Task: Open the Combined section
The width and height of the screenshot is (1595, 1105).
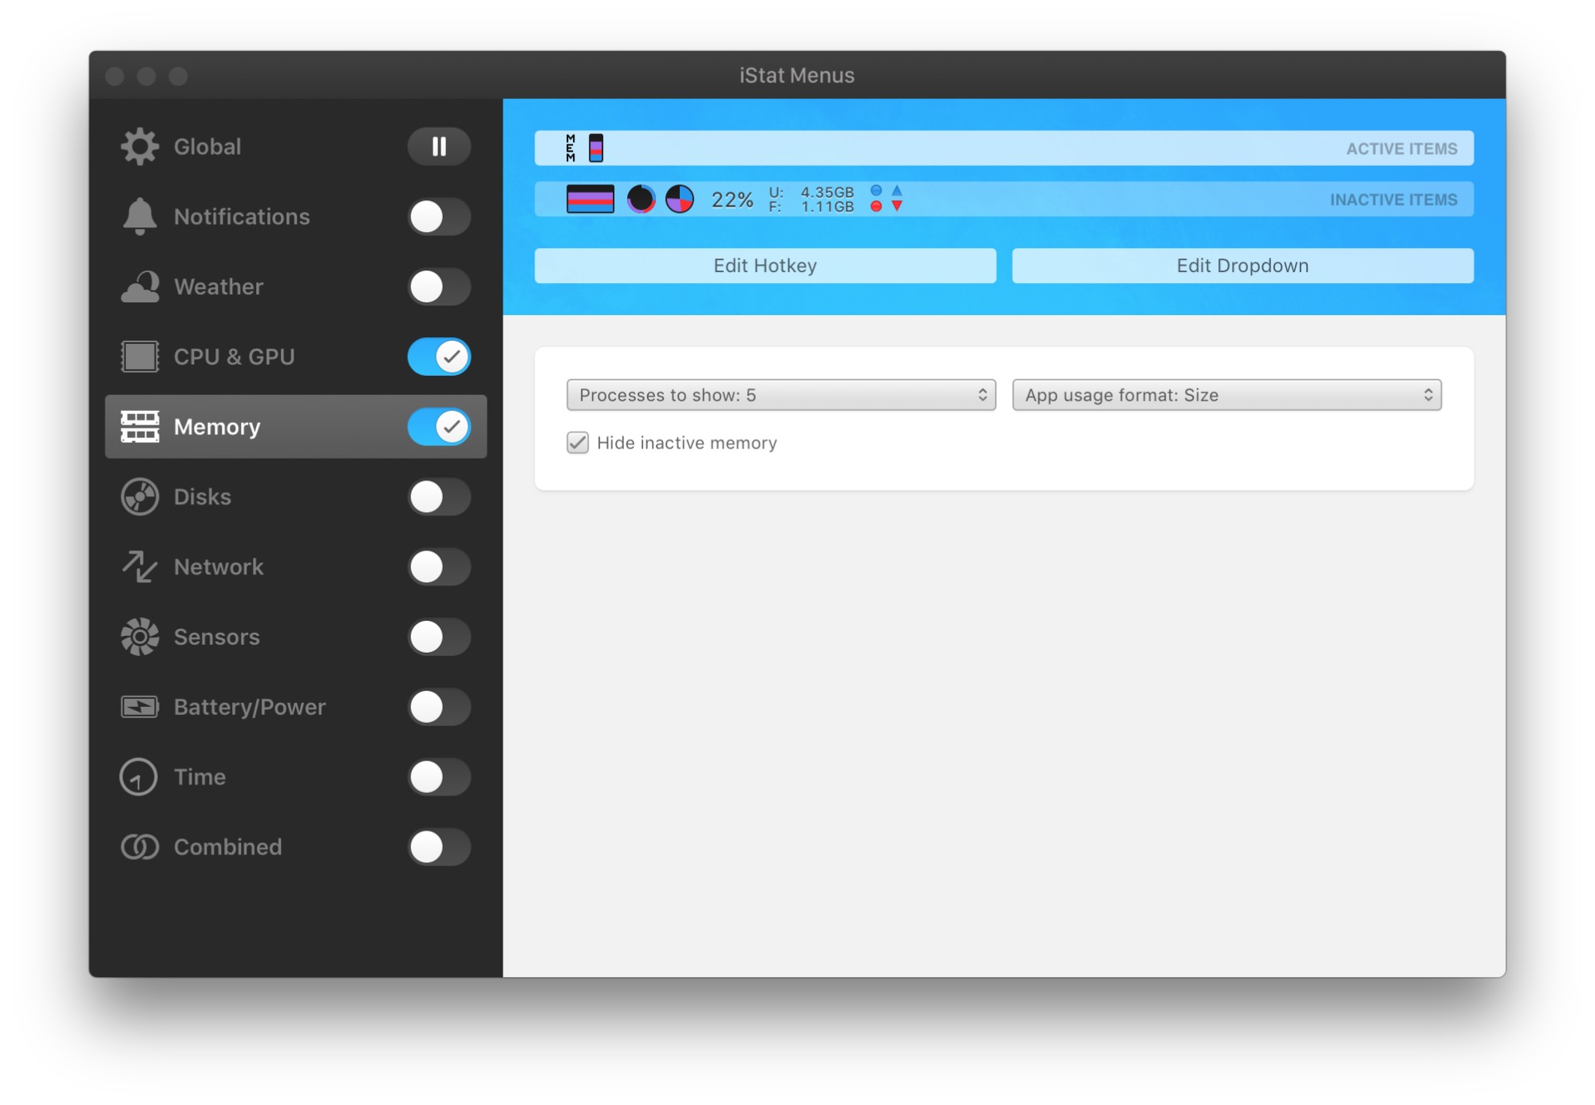Action: (x=228, y=847)
